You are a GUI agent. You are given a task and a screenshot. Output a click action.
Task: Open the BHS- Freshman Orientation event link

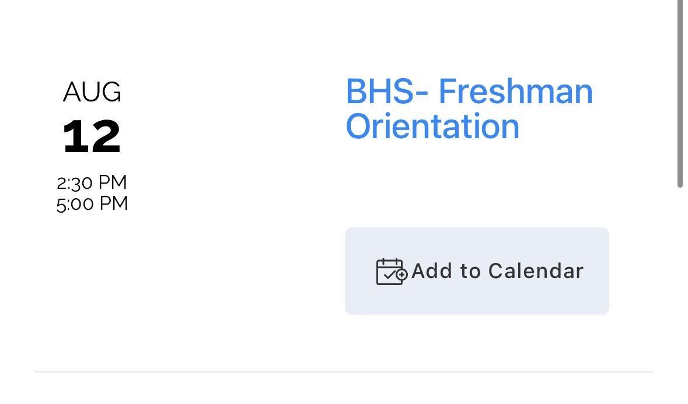pyautogui.click(x=469, y=109)
